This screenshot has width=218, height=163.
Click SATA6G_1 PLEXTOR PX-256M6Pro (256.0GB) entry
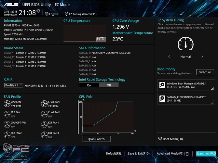(105, 53)
